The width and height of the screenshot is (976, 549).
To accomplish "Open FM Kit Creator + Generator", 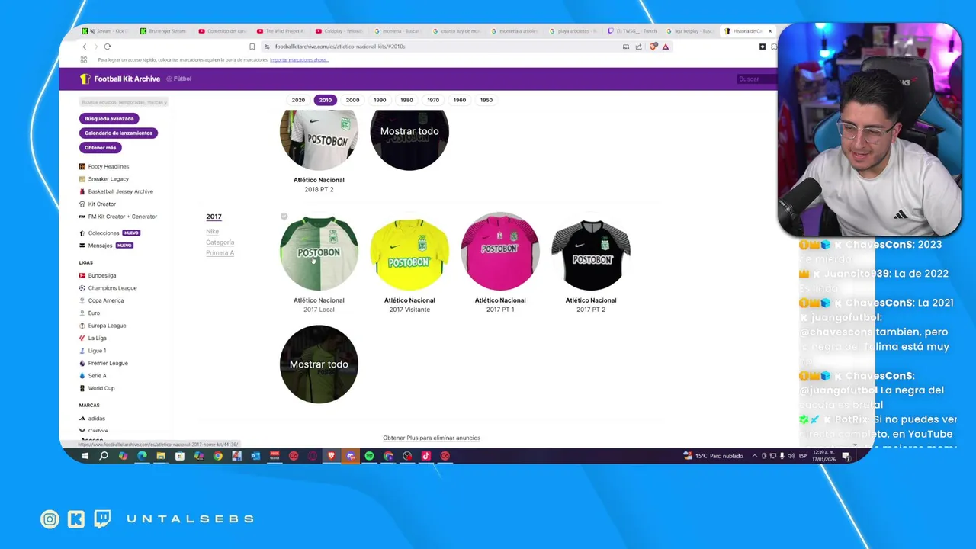I will (x=122, y=217).
